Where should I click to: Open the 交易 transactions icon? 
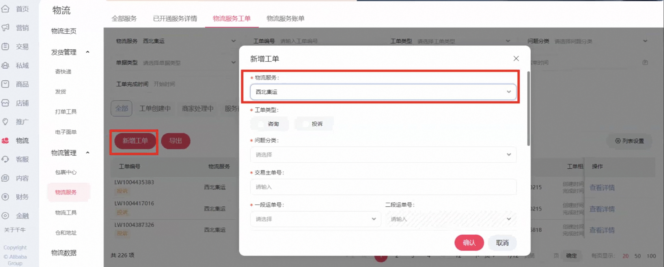5,46
